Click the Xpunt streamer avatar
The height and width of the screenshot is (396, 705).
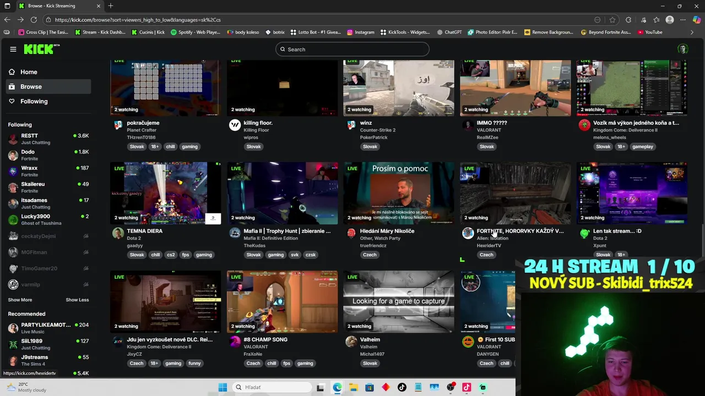[584, 233]
